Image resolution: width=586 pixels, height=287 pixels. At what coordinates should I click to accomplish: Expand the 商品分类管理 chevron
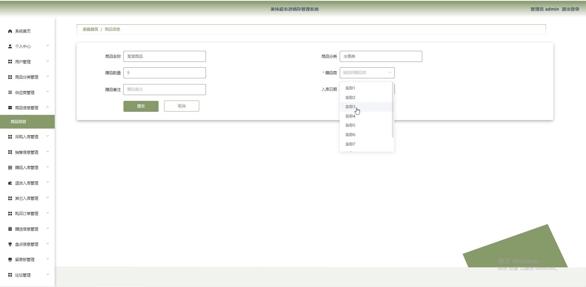pyautogui.click(x=48, y=76)
